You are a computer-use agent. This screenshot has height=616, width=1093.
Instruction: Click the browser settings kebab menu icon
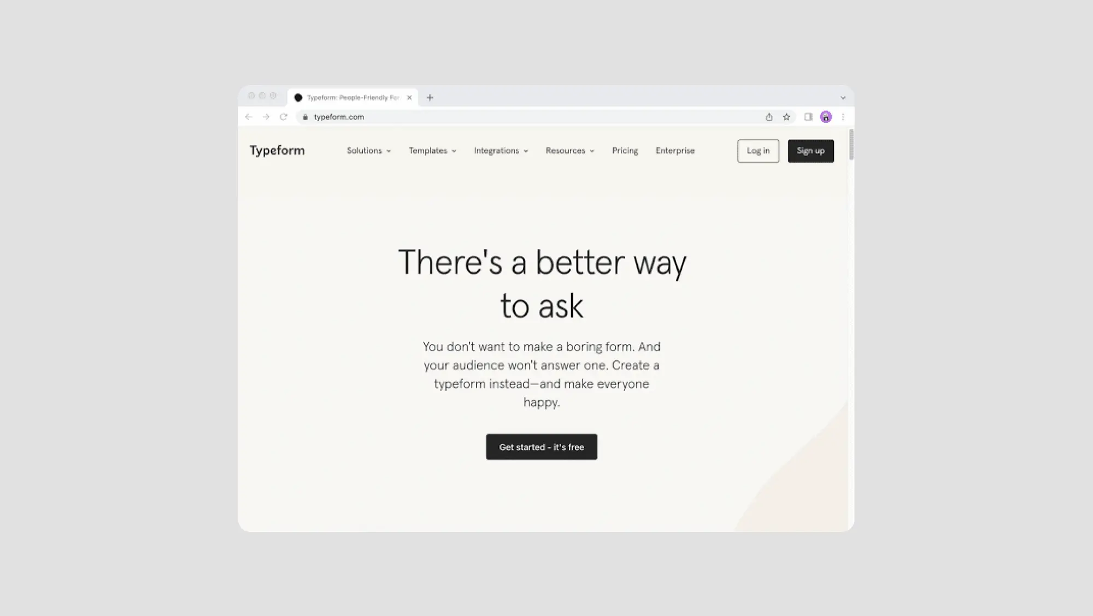pos(843,117)
